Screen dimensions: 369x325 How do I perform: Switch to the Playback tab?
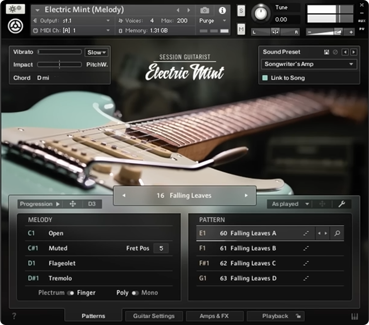pos(275,316)
